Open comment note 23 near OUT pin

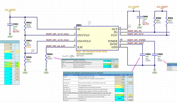point(129,27)
